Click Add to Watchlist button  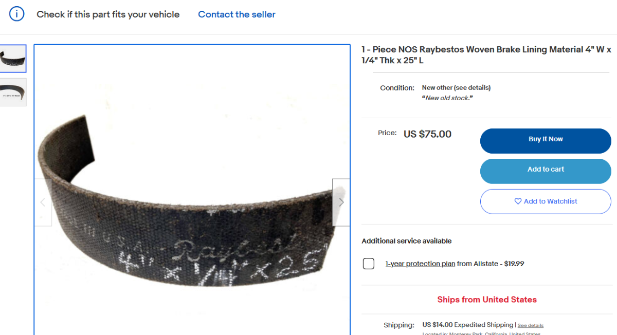pos(546,201)
